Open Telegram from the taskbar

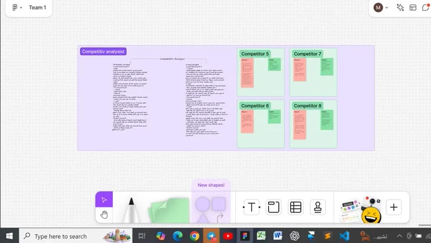[211, 236]
